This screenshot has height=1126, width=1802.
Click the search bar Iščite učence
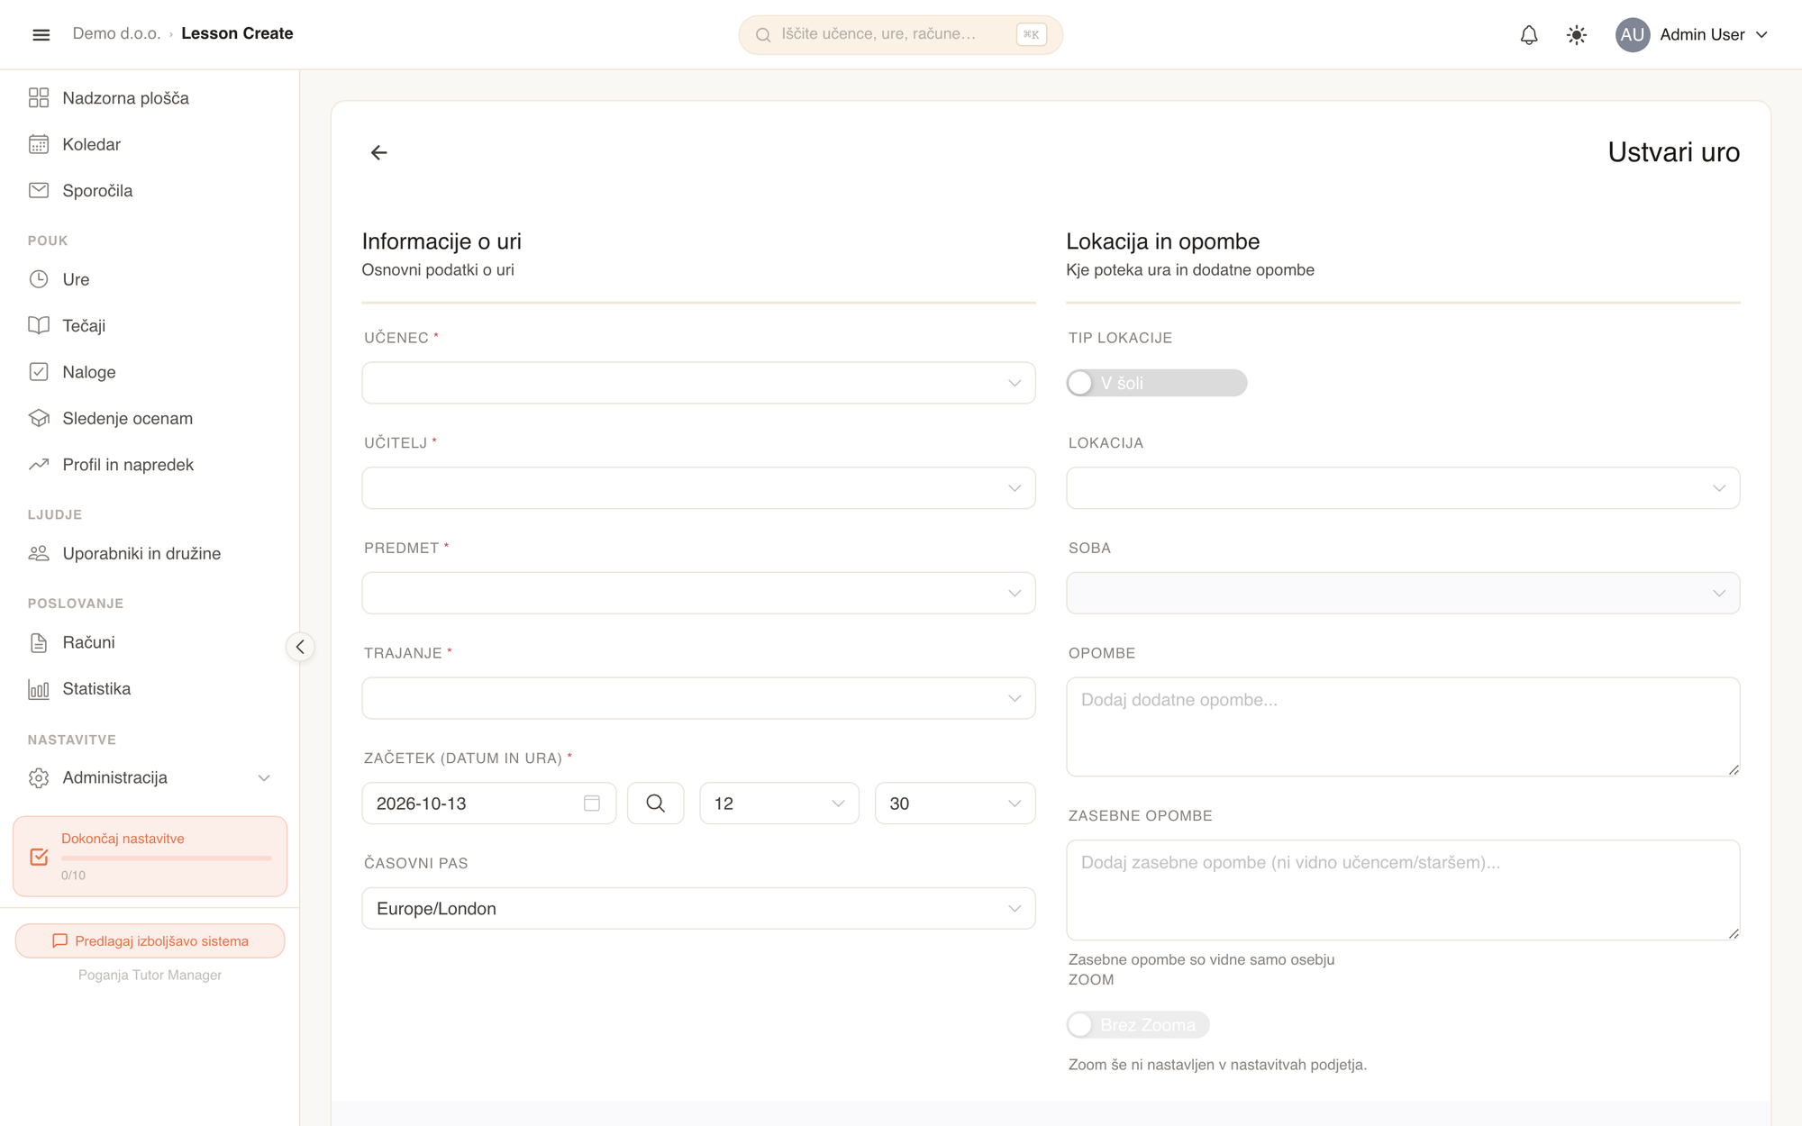coord(900,35)
